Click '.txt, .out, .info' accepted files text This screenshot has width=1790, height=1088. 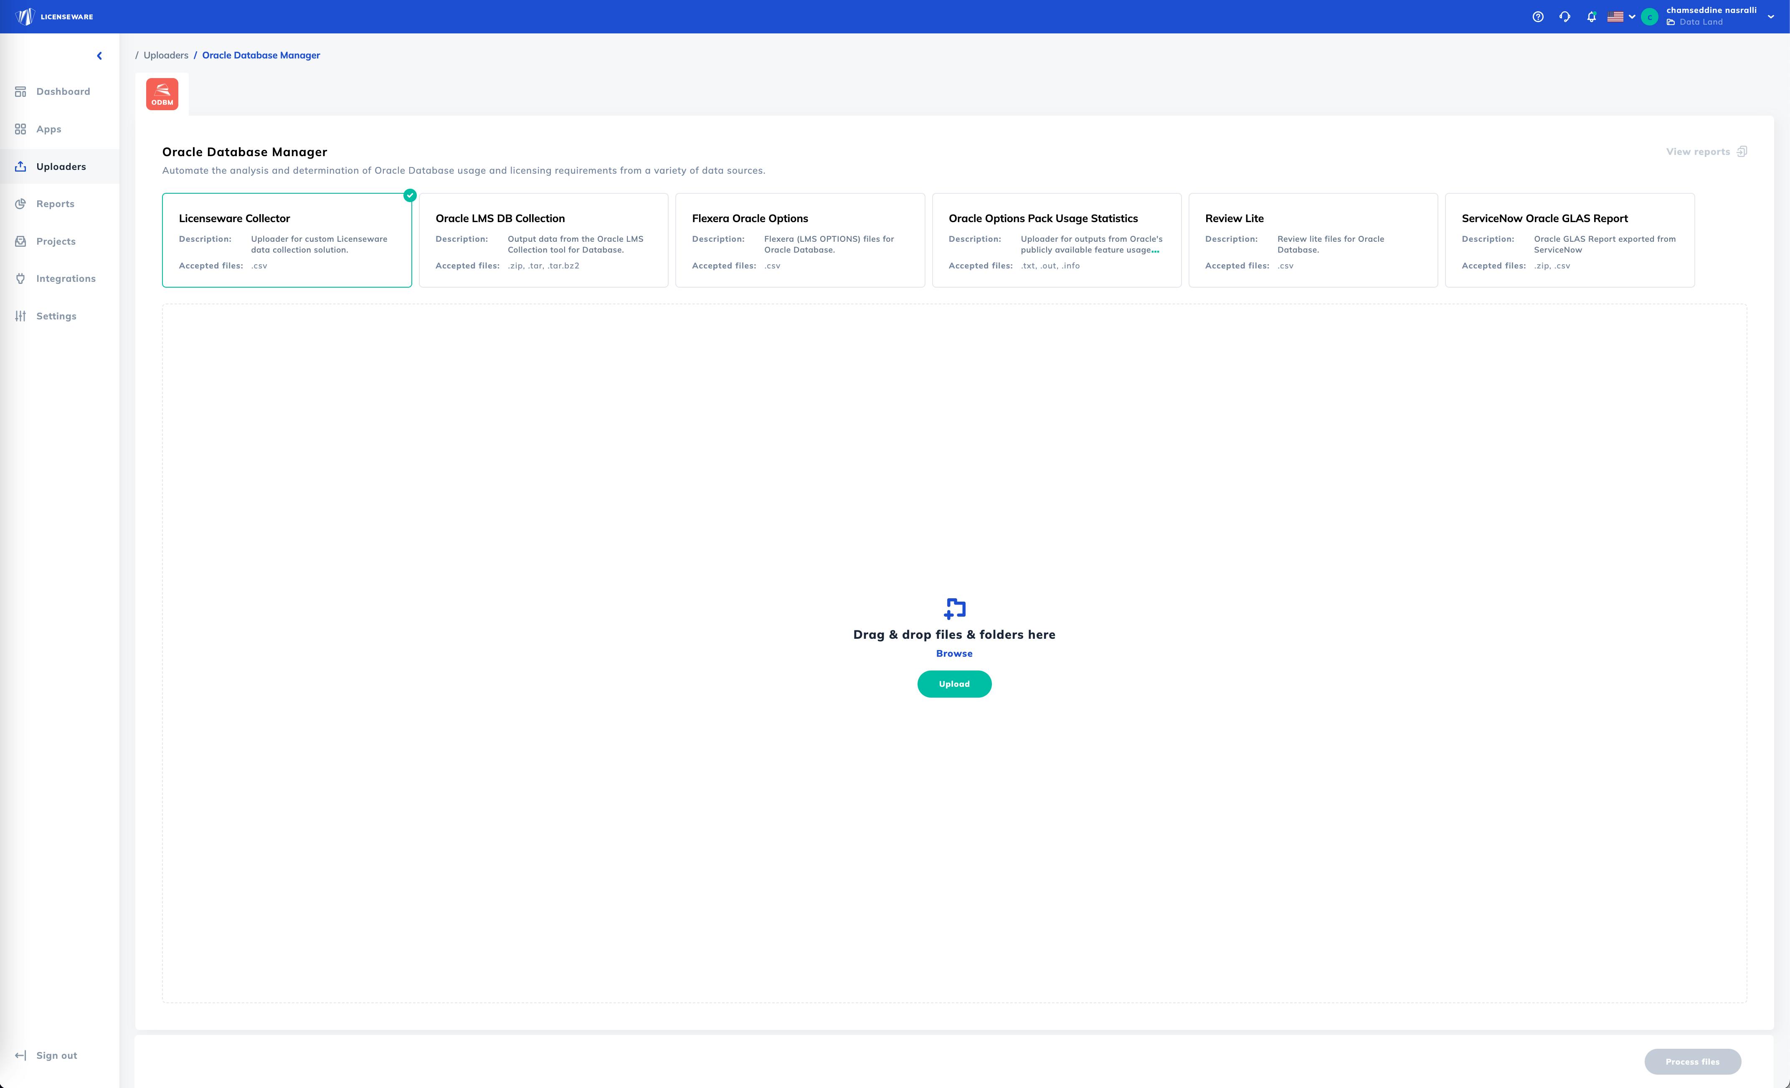tap(1050, 266)
